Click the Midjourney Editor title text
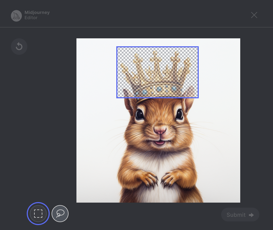This screenshot has width=273, height=230. pos(37,15)
